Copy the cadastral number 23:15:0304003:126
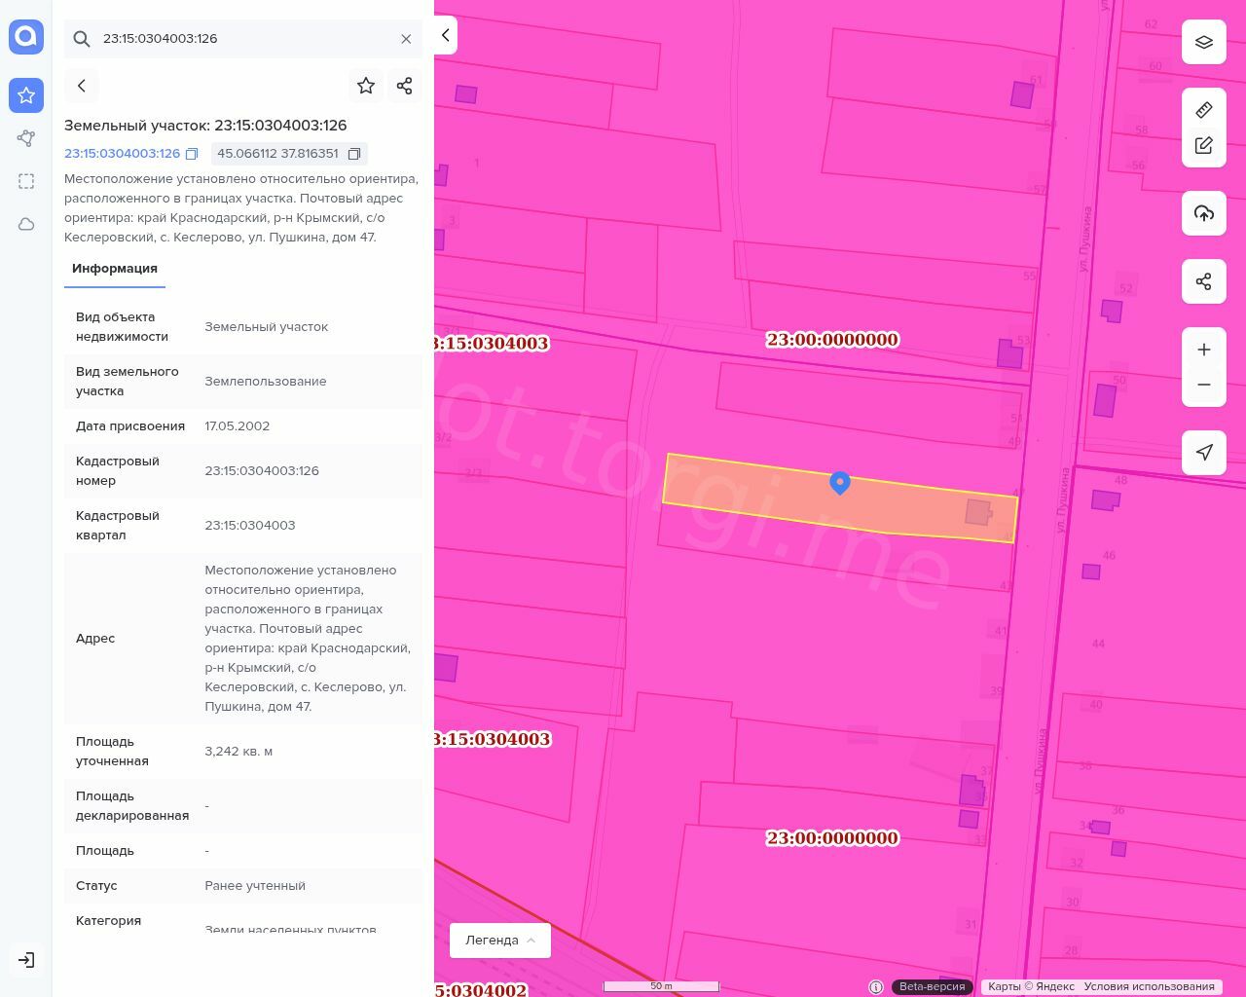Viewport: 1246px width, 997px height. (192, 154)
